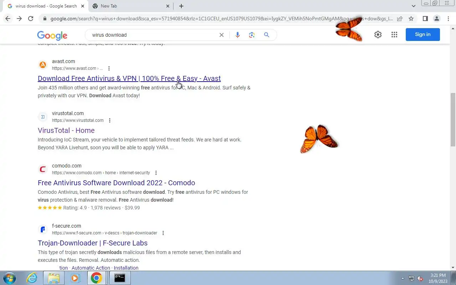
Task: Click the f-secure.com site name
Action: 66,226
